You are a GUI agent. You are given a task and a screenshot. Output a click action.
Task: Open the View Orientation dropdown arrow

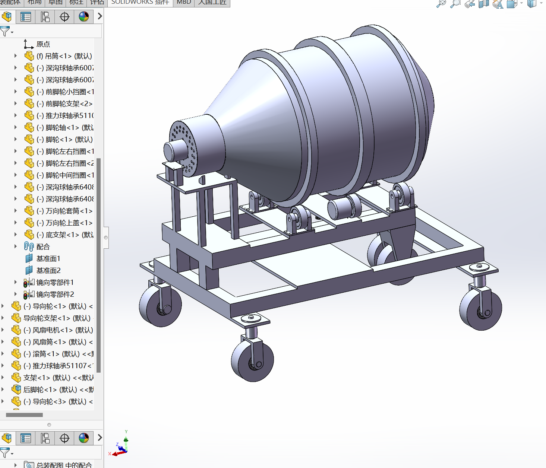[x=521, y=3]
